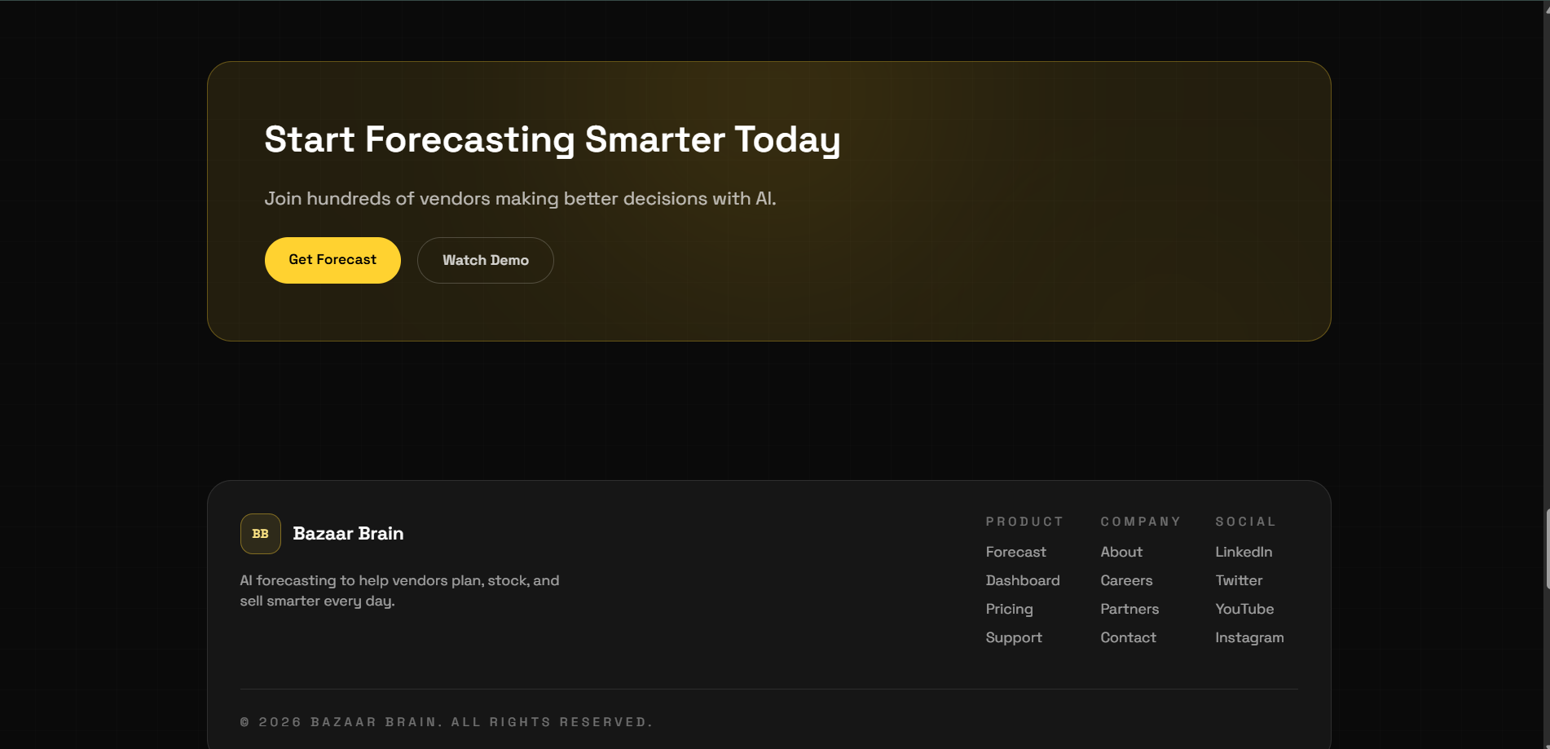Viewport: 1550px width, 749px height.
Task: Click the PRODUCT column heading
Action: (1024, 522)
